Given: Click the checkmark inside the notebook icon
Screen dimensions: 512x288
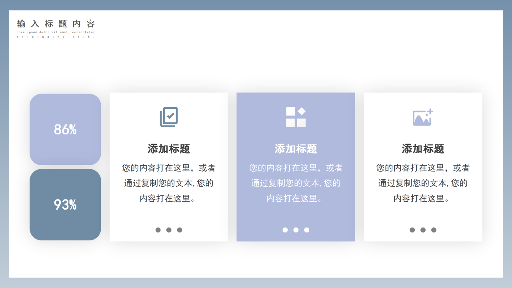Looking at the screenshot, I should pos(170,116).
